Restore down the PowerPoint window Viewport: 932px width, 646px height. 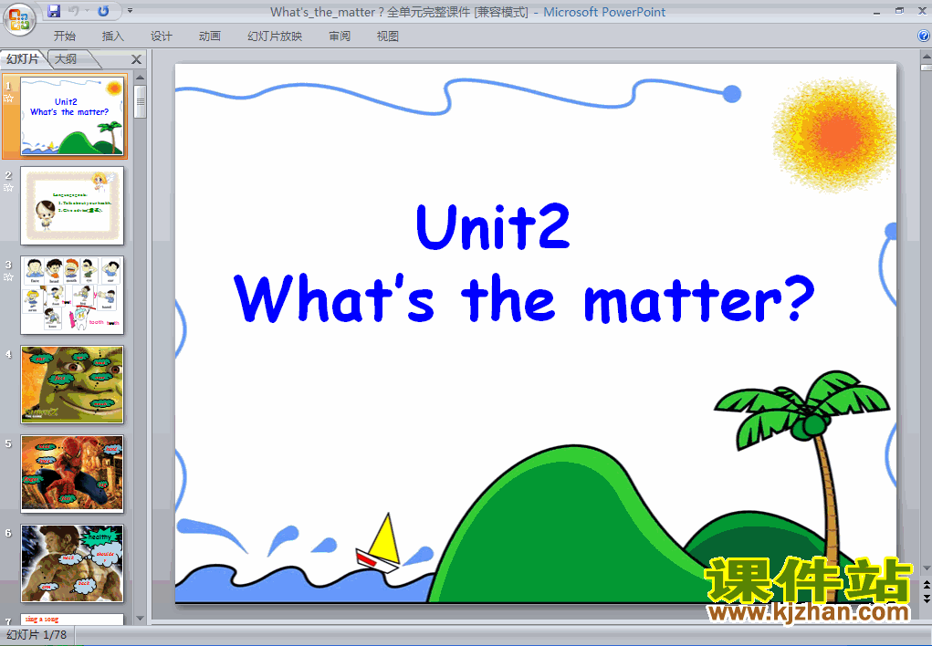(x=900, y=11)
